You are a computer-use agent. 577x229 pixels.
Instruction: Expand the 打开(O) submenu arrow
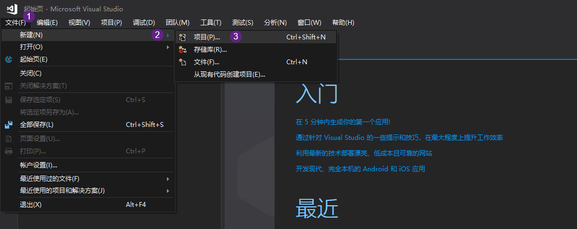coord(168,47)
